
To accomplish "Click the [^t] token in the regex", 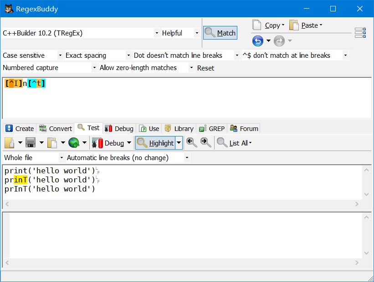I will 36,83.
